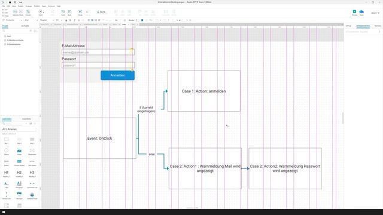Select the Heading 3 (H3) widget
The height and width of the screenshot is (215, 383).
(x=32, y=174)
